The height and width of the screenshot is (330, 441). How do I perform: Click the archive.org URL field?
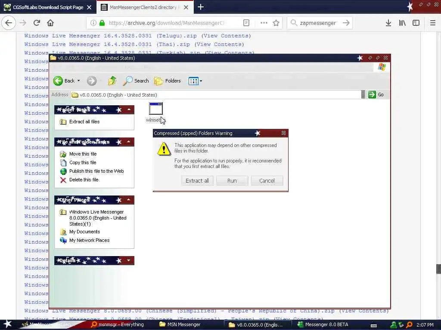tap(167, 23)
